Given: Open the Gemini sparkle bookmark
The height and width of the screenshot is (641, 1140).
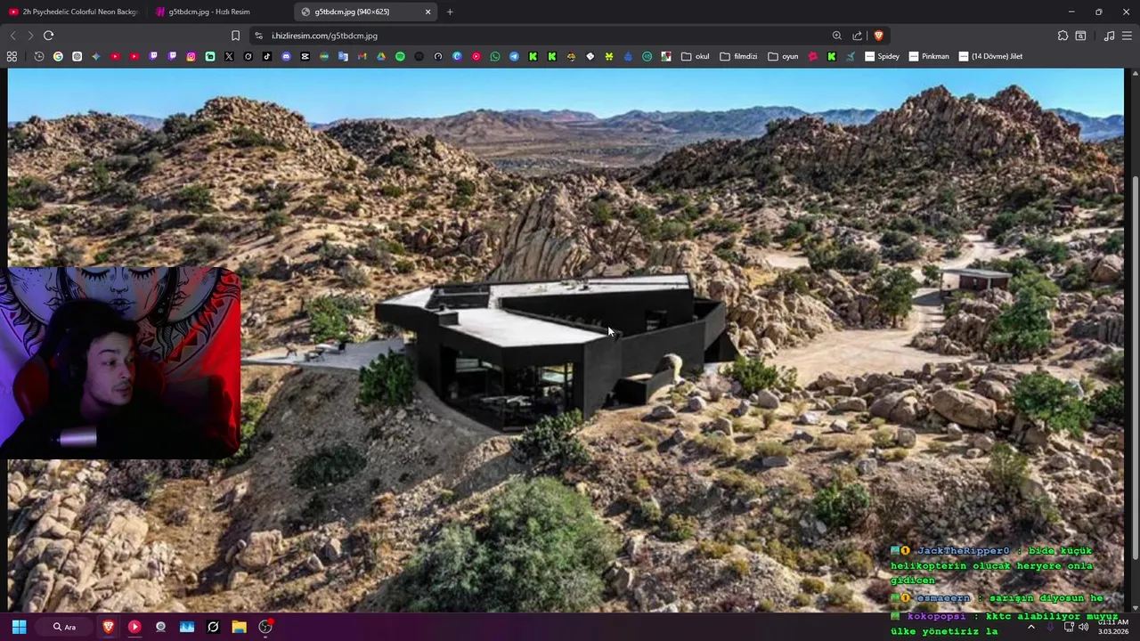Looking at the screenshot, I should click(96, 56).
